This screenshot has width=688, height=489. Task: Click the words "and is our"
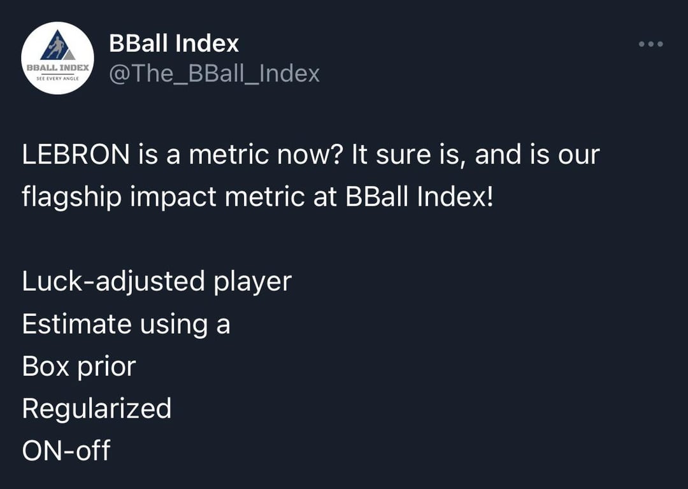tap(537, 155)
